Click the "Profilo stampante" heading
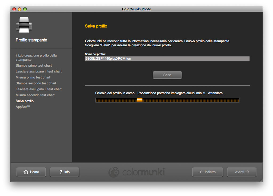The image size is (273, 196). [31, 40]
